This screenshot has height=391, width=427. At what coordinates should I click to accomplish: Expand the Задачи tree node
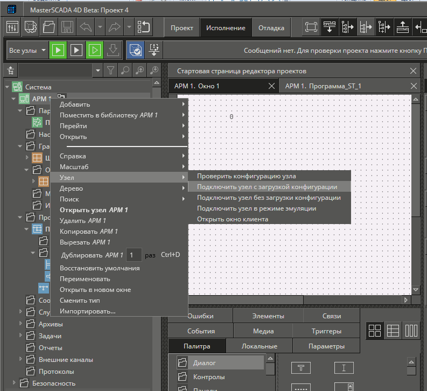tap(20, 336)
